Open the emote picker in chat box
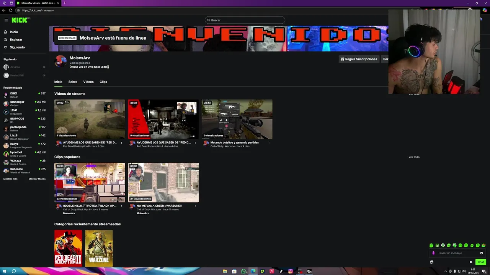Image resolution: width=490 pixels, height=275 pixels. coord(482,253)
